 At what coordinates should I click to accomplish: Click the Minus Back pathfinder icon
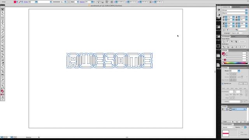(244, 47)
